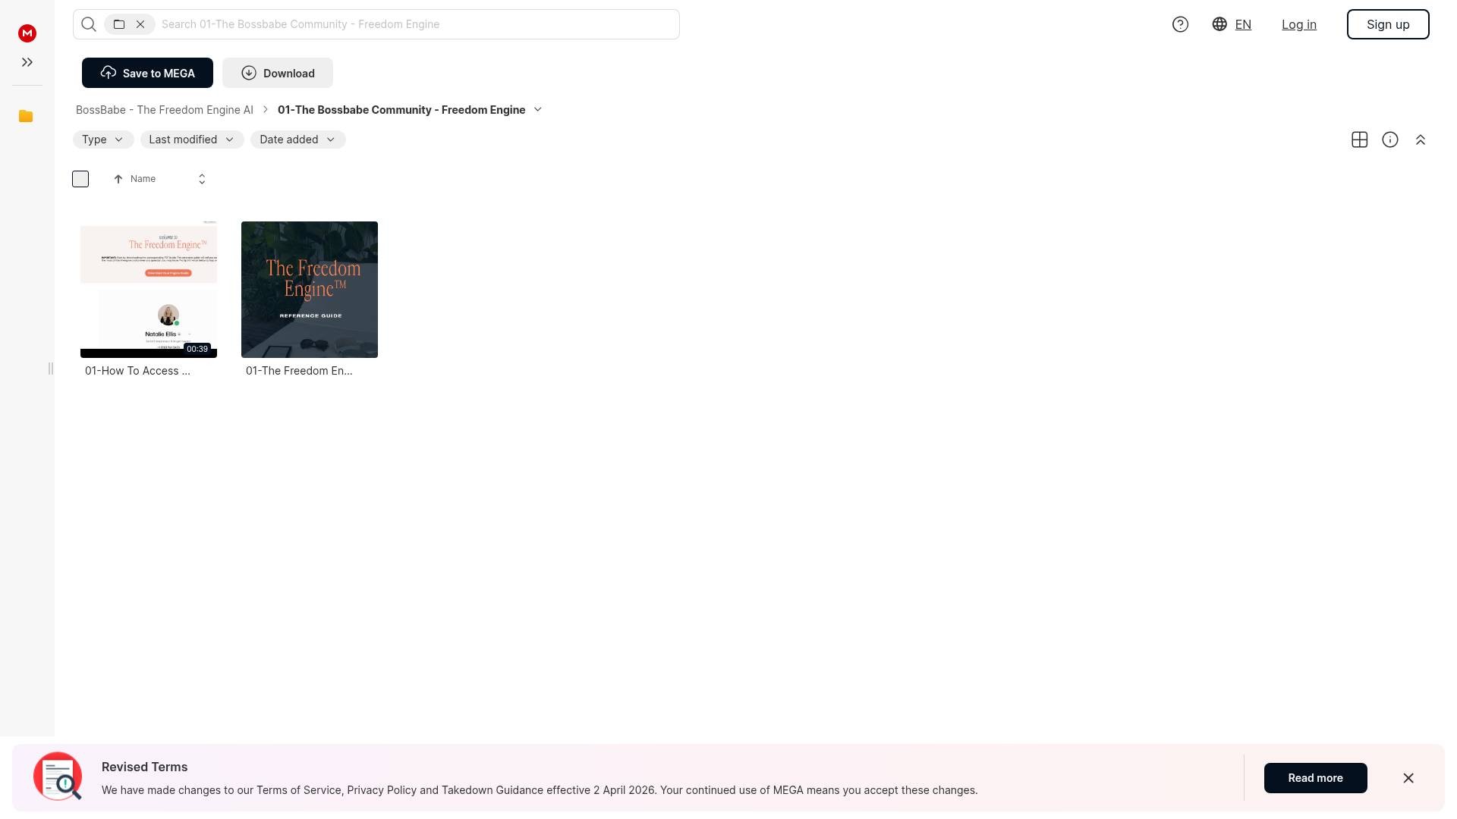Tick the select-all checkbox
This screenshot has height=819, width=1457.
[80, 179]
